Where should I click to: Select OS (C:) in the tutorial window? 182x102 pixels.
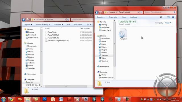(x=103, y=75)
